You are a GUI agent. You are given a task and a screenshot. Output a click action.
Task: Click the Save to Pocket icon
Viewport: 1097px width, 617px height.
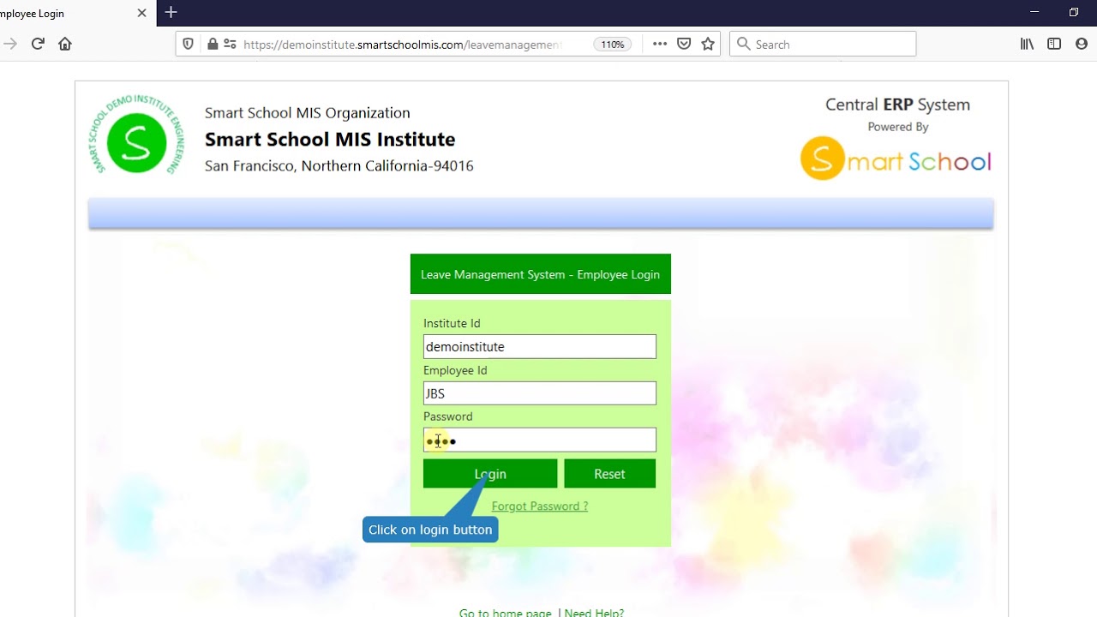(x=684, y=44)
